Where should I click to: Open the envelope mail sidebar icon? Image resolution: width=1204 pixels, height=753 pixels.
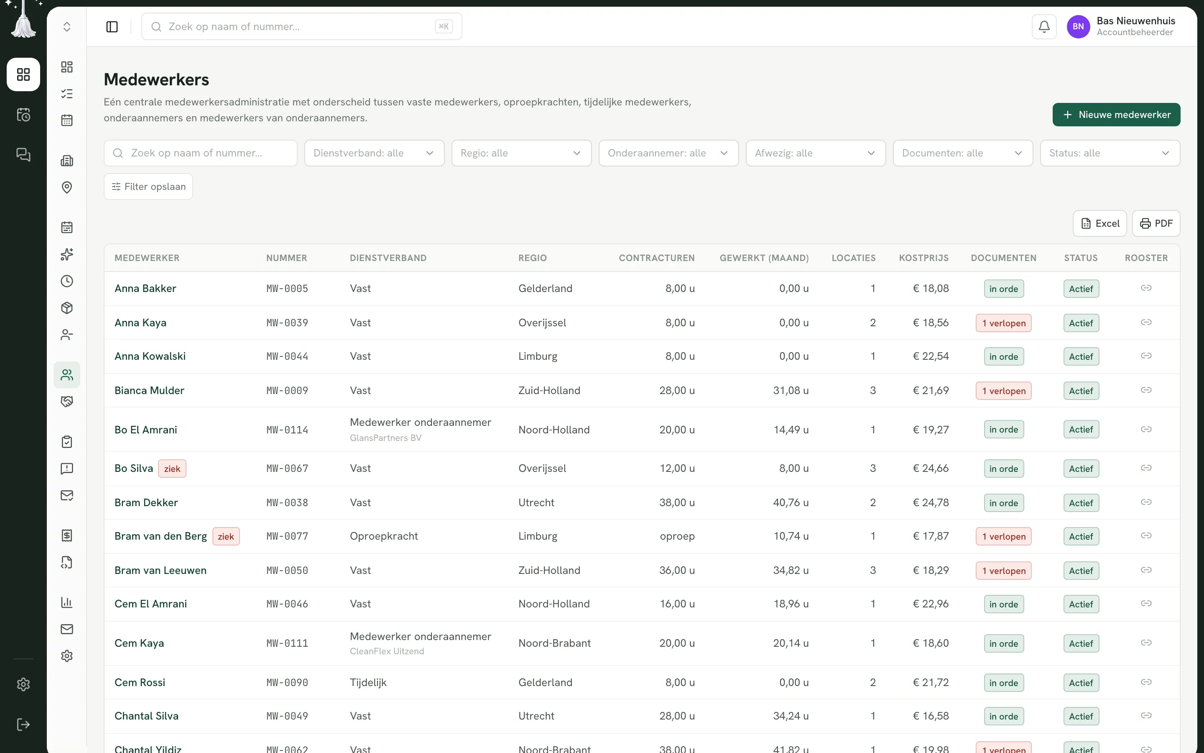[x=66, y=629]
